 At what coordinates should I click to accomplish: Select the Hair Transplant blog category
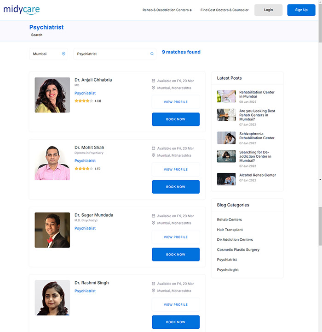coord(230,230)
